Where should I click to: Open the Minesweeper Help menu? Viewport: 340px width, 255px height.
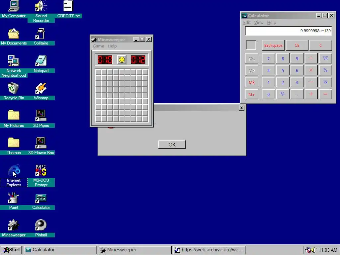click(112, 46)
